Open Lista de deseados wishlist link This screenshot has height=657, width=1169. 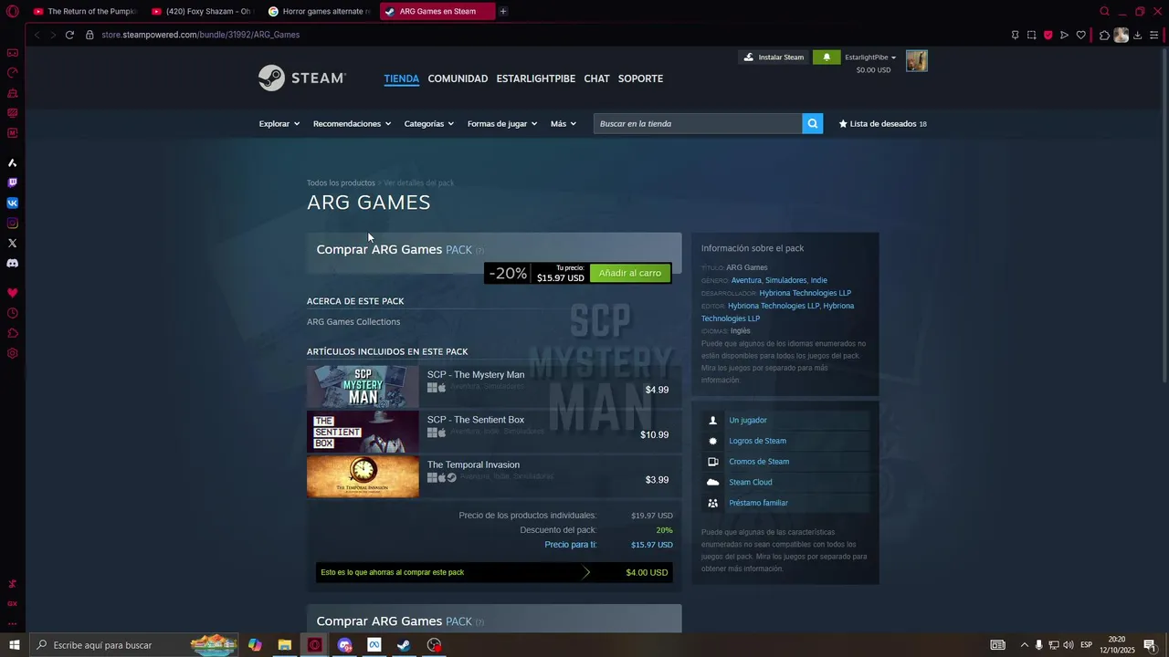pos(882,123)
